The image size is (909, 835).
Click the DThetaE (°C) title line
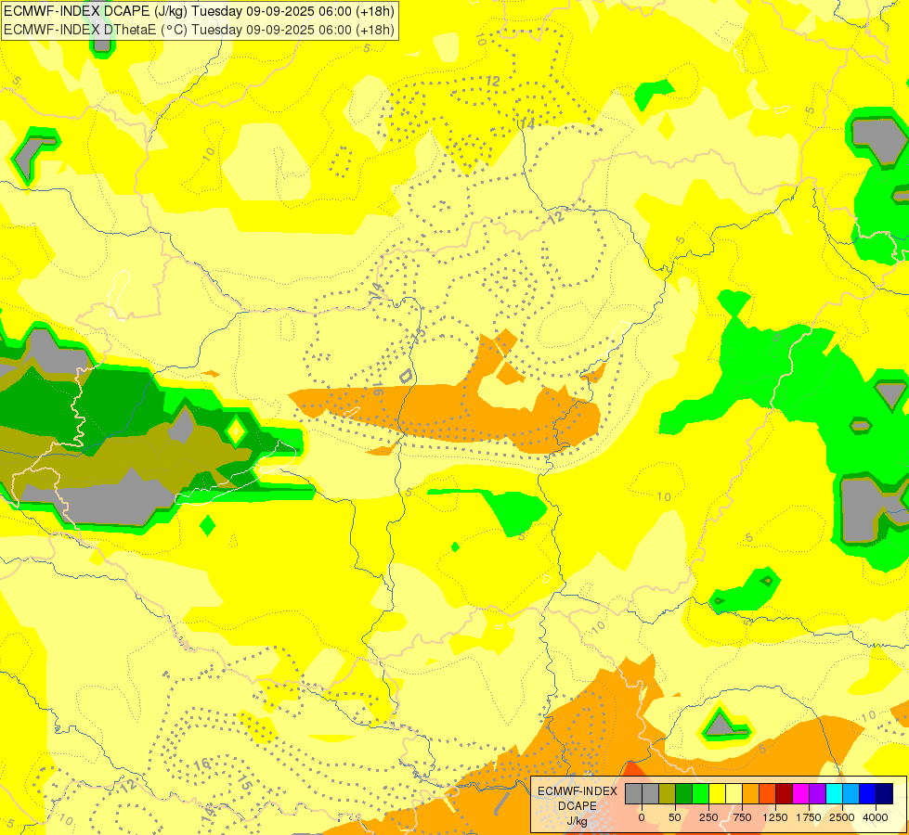(199, 30)
